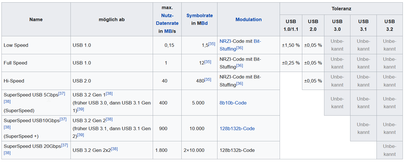Click Bit-Stuffing link in Low Speed row
Screen dimensions: 404x163
[x=240, y=45]
